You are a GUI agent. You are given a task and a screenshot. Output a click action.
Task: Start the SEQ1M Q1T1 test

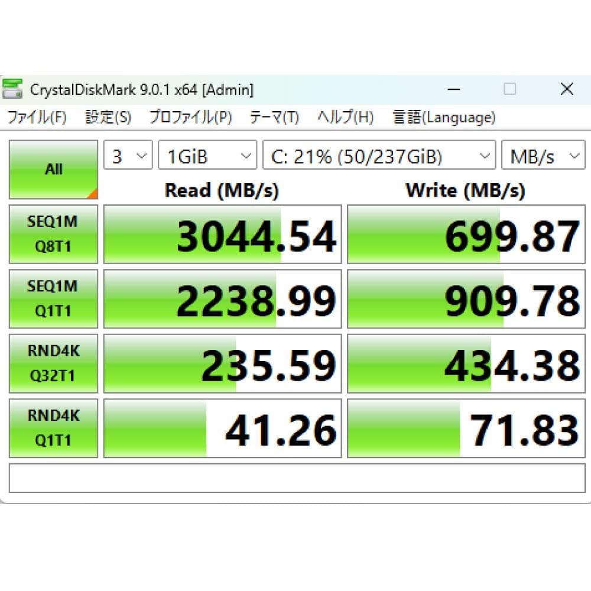click(53, 299)
